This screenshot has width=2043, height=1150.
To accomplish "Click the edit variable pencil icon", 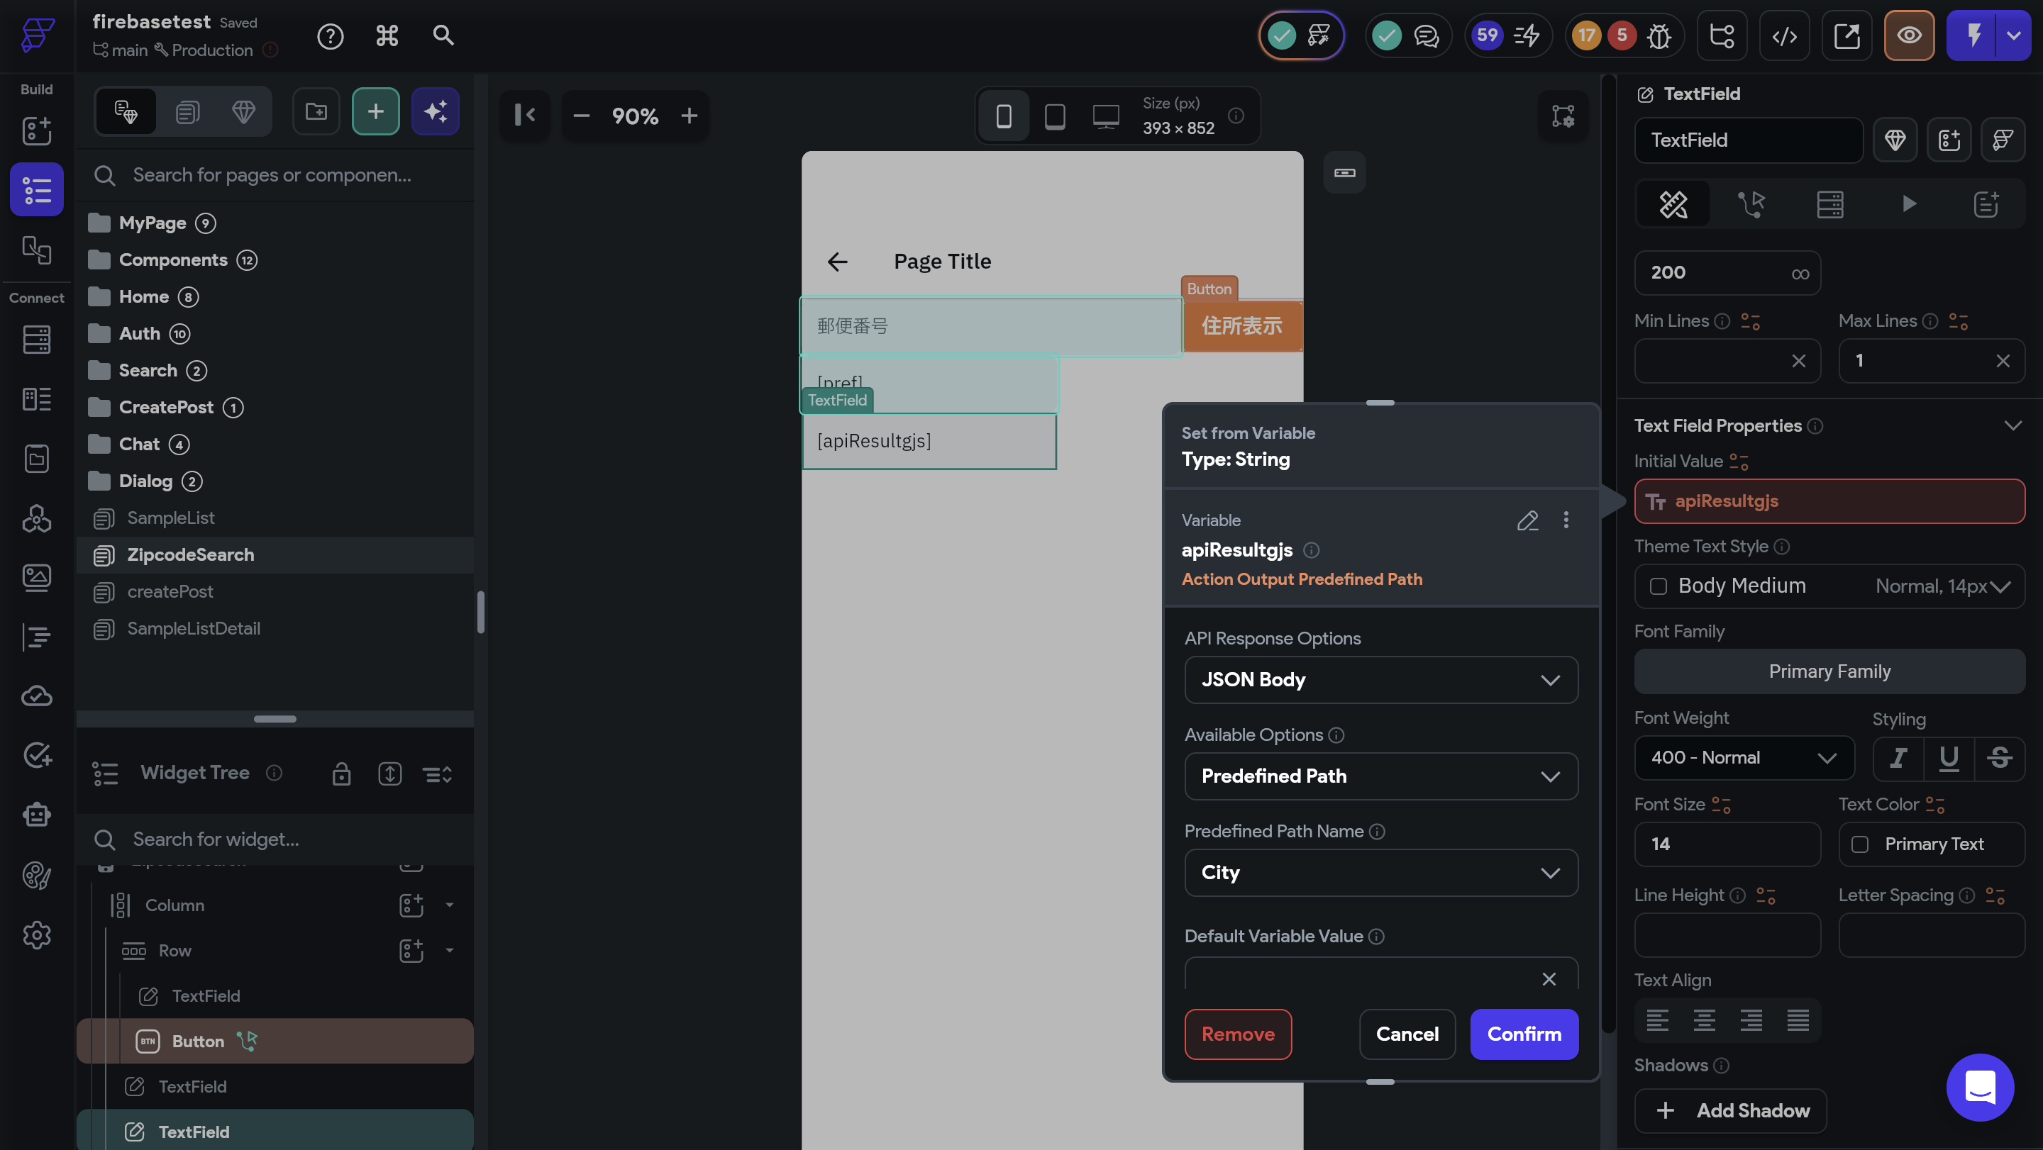I will pos(1527,520).
